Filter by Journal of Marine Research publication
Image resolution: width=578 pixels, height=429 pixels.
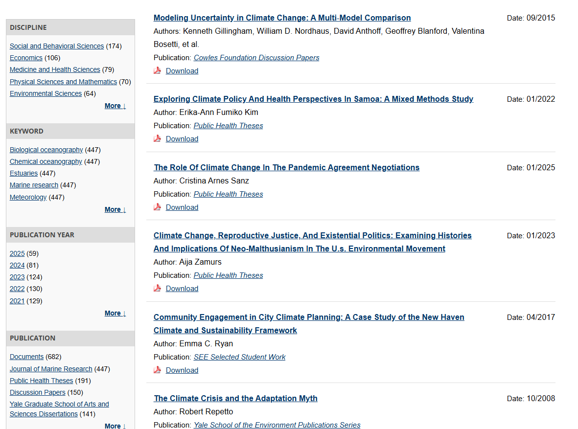(x=51, y=369)
